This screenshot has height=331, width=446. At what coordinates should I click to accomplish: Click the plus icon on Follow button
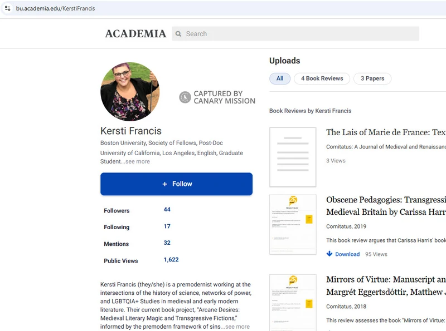(164, 184)
